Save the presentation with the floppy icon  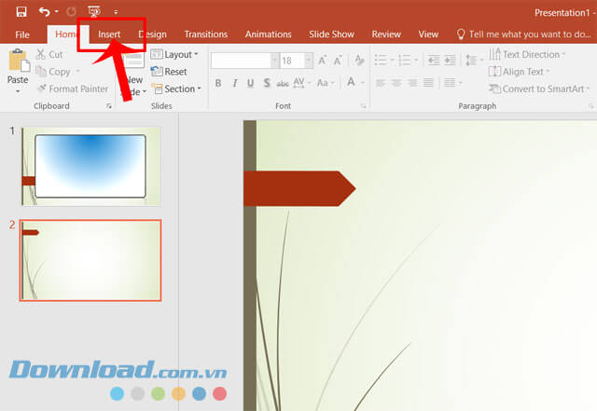[21, 12]
